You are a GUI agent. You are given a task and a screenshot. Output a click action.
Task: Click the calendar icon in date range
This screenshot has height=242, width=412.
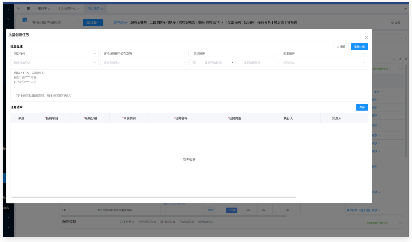tap(194, 63)
